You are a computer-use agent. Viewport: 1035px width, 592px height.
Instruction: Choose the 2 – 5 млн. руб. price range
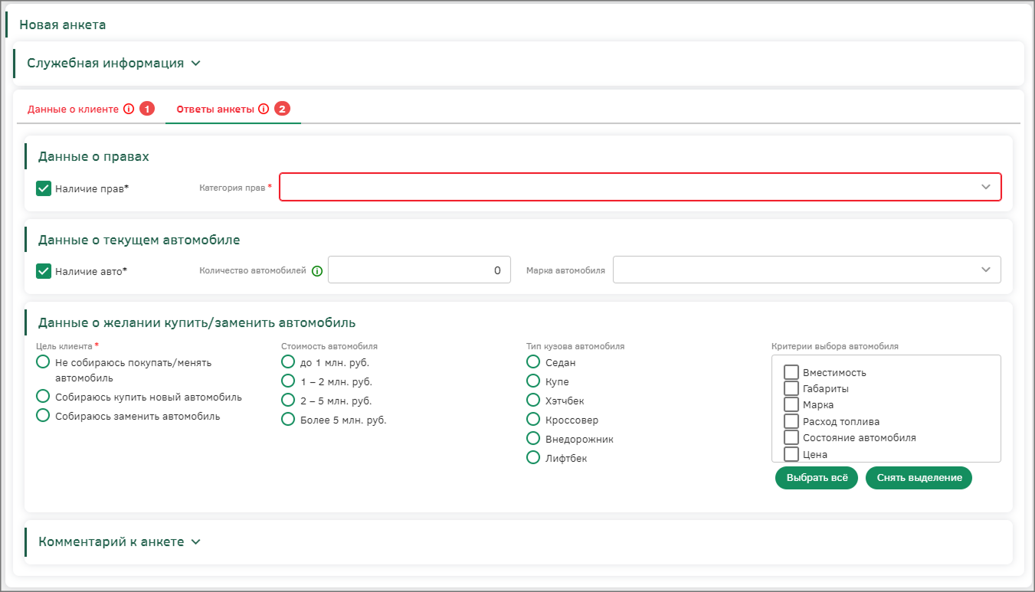point(288,400)
